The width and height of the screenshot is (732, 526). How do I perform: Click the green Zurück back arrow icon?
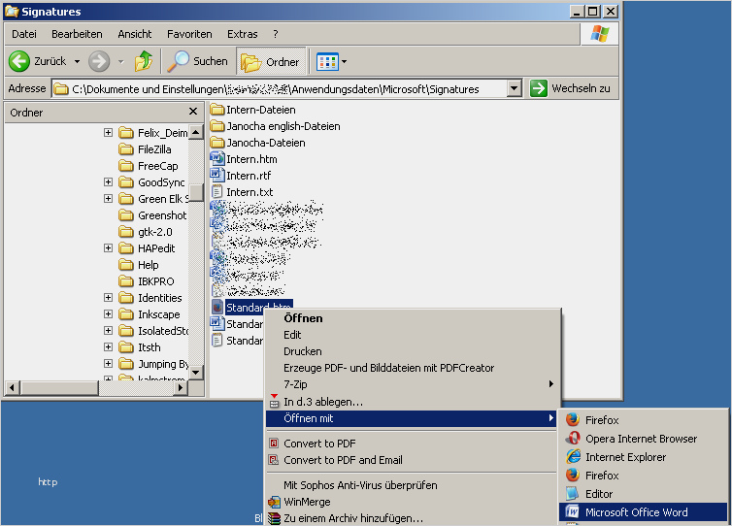19,61
